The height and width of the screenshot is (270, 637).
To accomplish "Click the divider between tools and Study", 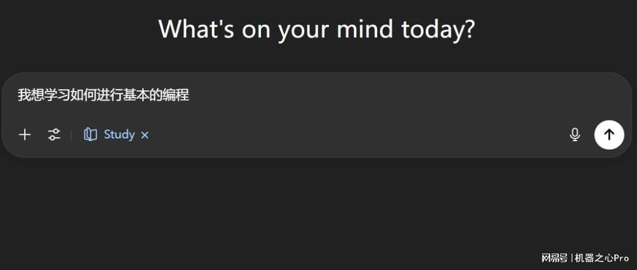I will click(71, 134).
